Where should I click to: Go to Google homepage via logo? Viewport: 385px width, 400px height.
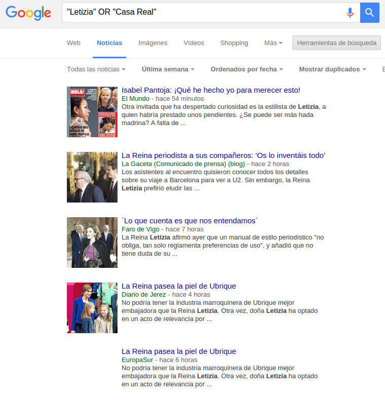pos(28,13)
